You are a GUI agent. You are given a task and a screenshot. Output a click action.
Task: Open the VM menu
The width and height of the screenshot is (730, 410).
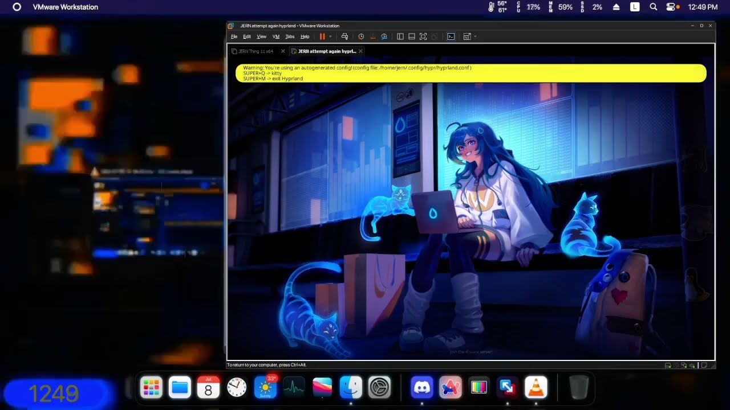pyautogui.click(x=276, y=36)
